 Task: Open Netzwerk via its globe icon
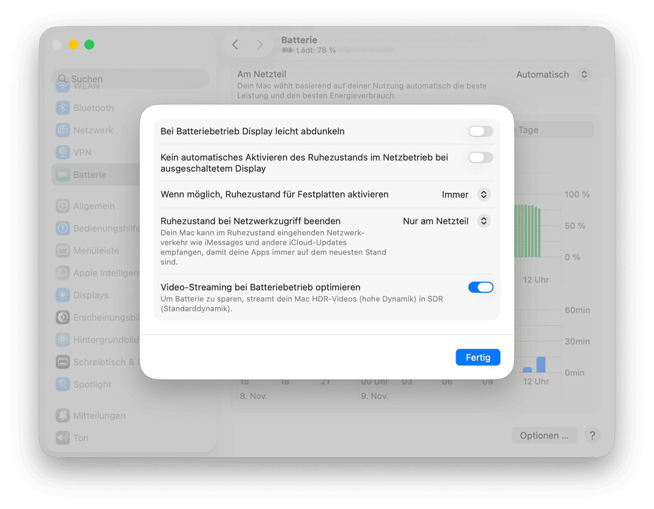click(x=63, y=130)
